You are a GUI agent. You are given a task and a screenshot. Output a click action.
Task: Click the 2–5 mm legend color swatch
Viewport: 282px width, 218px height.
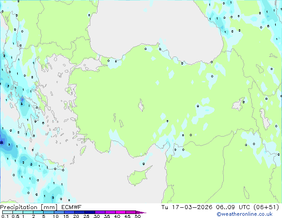click(38, 212)
